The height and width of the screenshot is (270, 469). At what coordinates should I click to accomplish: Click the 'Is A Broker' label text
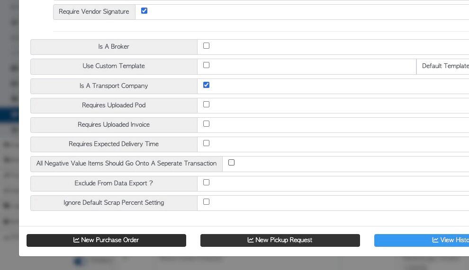[x=114, y=47]
